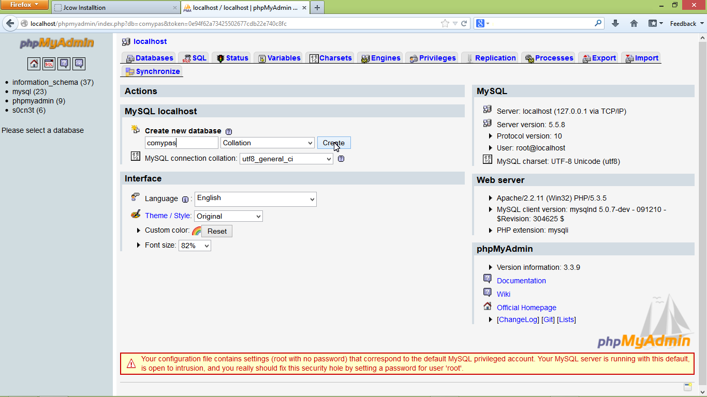
Task: Open the Replication tab
Action: pyautogui.click(x=490, y=58)
